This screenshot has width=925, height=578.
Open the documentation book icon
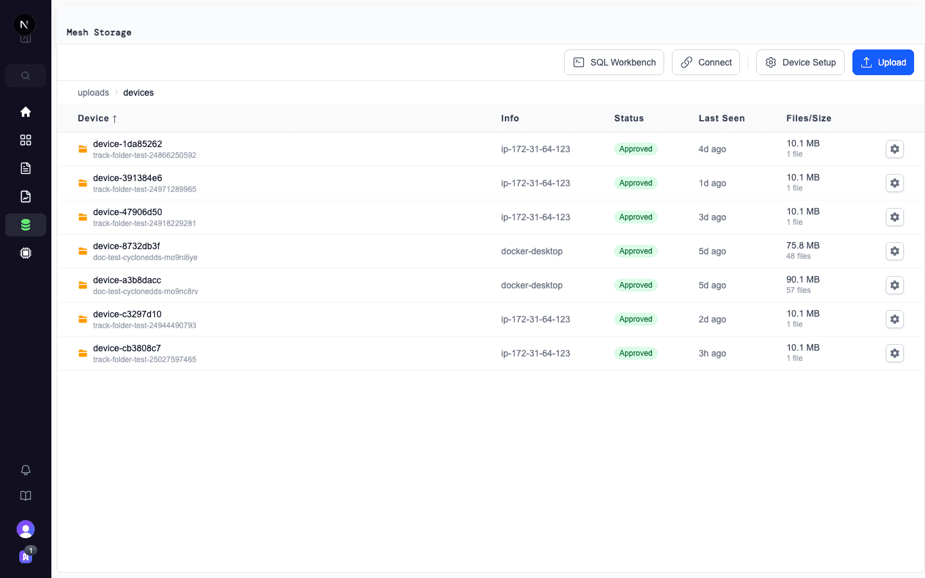(26, 496)
